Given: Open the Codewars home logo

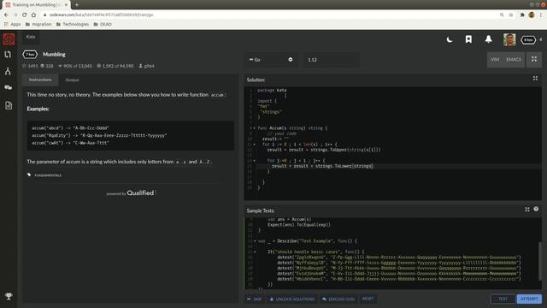Looking at the screenshot, I should [9, 38].
